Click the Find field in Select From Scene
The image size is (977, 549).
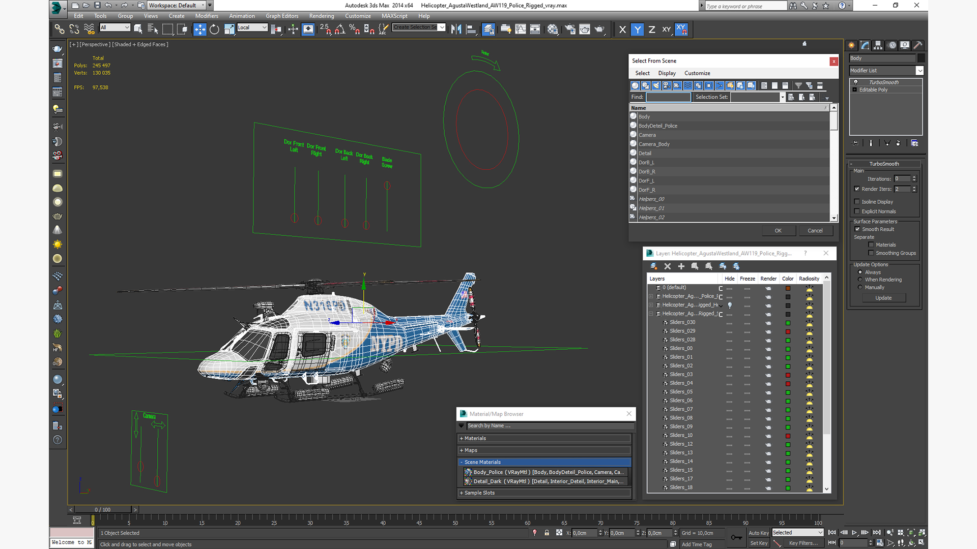point(668,97)
